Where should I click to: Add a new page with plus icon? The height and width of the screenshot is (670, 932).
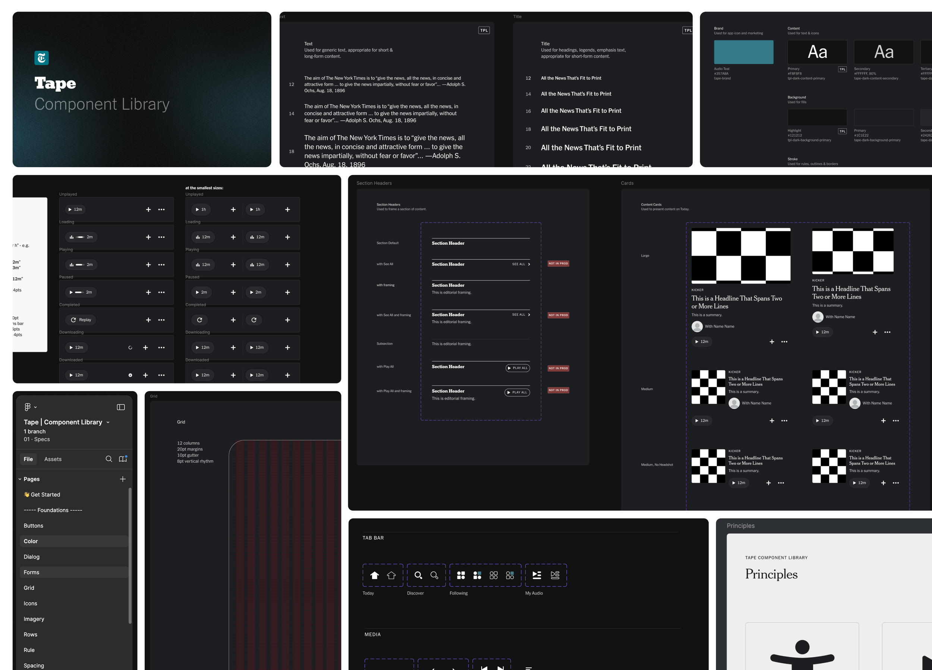(122, 479)
